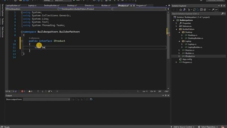227x128 pixels.
Task: Click the error count indicator below the editor
Action: tap(23, 91)
